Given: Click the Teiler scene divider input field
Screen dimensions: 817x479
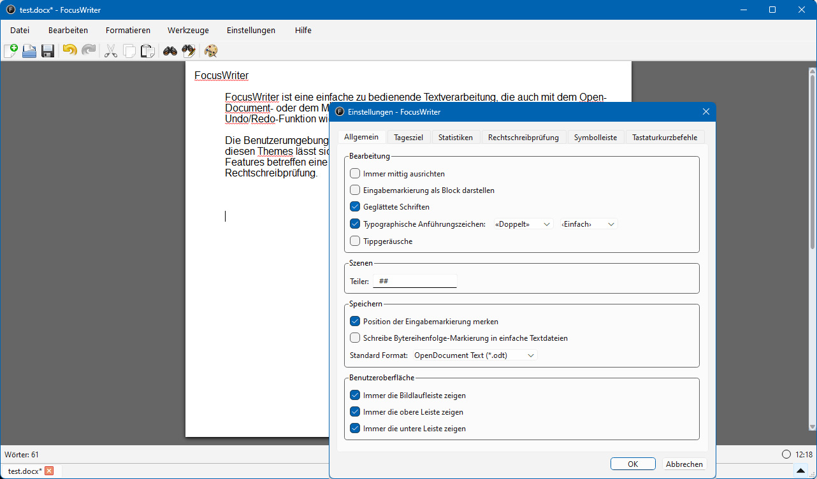Looking at the screenshot, I should [415, 281].
